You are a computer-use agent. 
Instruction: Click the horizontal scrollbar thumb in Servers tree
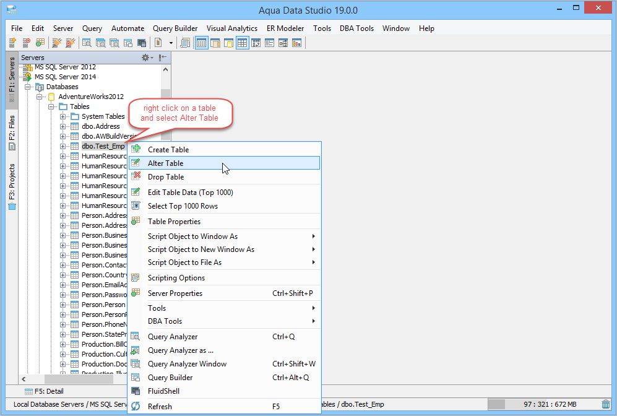79,379
